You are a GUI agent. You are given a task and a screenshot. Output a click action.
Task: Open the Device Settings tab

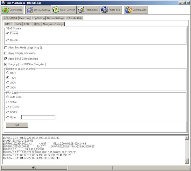(55, 18)
